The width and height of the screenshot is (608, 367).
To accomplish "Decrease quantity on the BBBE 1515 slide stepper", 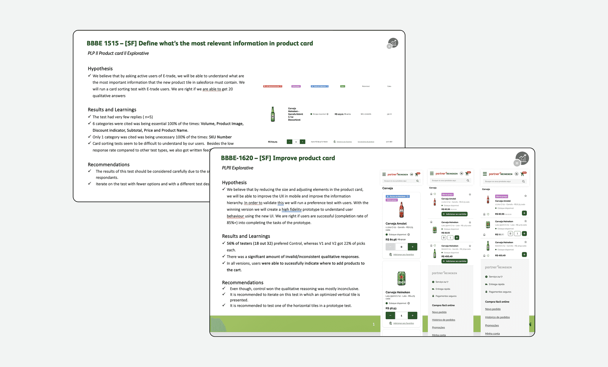I will (289, 142).
